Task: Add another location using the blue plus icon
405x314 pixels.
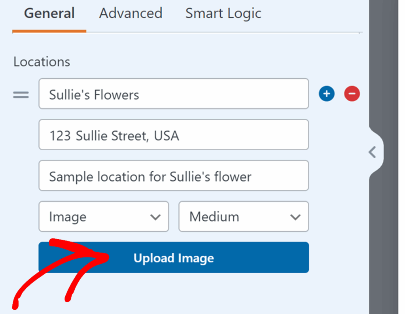Action: coord(326,94)
